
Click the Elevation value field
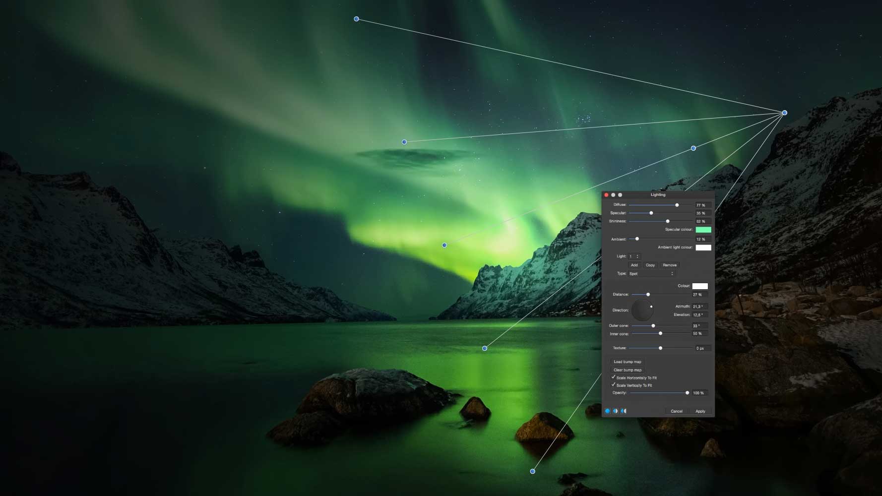[700, 315]
